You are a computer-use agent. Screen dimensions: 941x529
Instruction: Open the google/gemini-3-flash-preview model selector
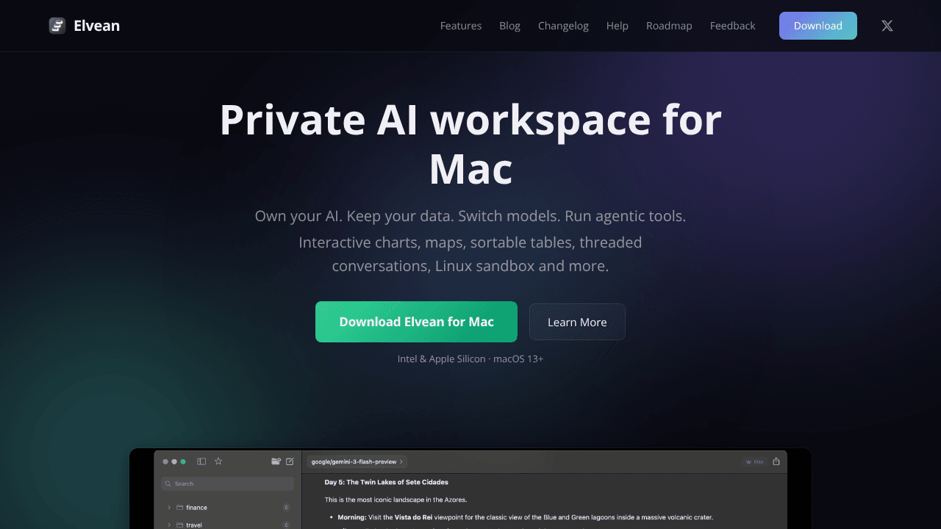(357, 461)
